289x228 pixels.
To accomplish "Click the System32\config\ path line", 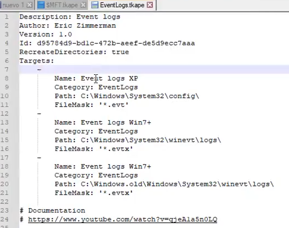I will [x=127, y=96].
